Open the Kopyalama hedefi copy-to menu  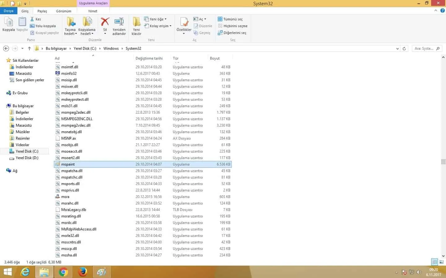[x=87, y=26]
